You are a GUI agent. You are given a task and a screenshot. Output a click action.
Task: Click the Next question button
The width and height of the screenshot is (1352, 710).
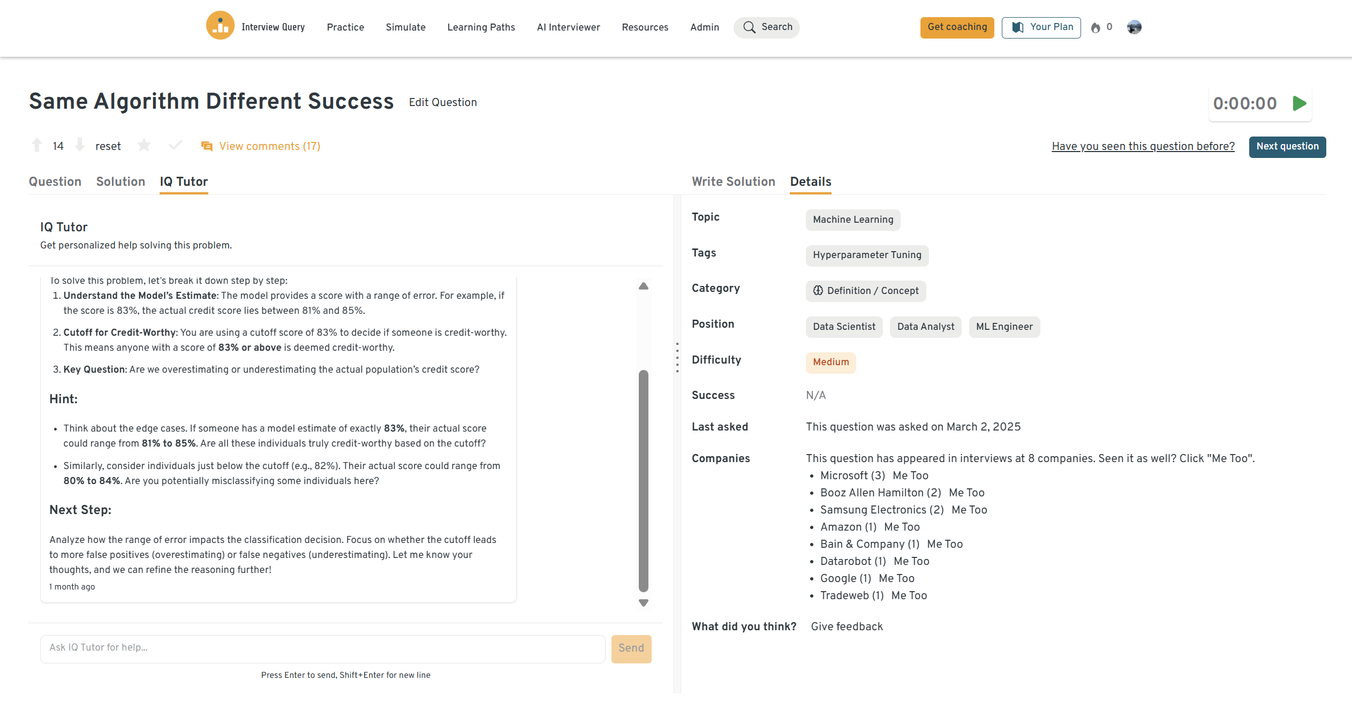point(1287,147)
